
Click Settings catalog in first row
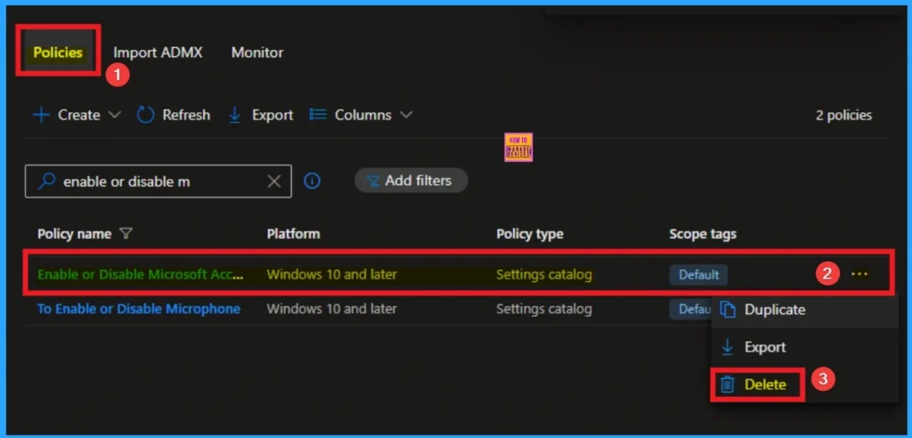[544, 274]
